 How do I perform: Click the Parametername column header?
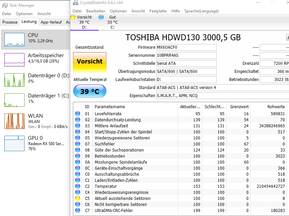135,107
